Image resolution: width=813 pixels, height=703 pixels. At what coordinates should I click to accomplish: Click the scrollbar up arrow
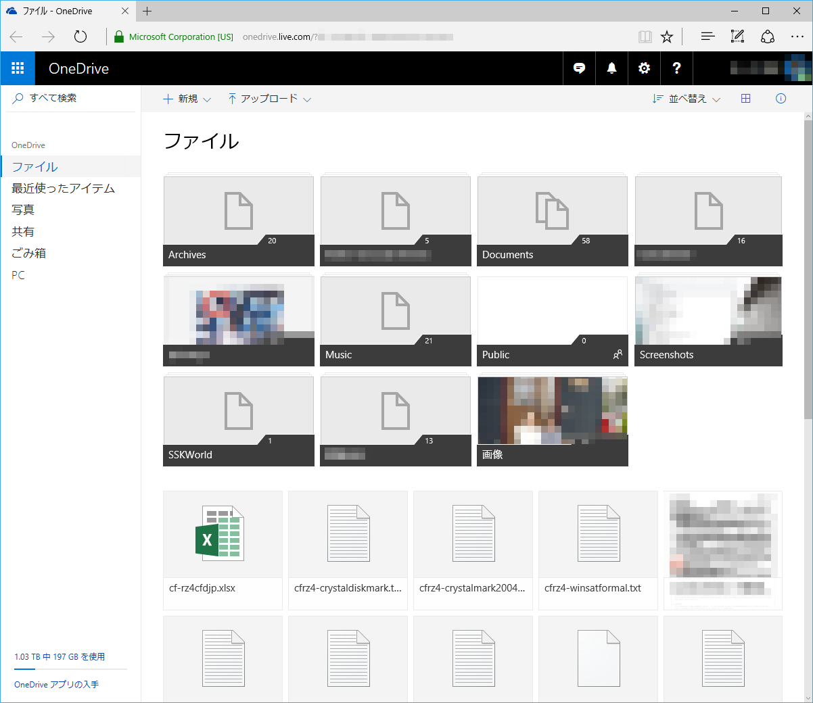[808, 117]
